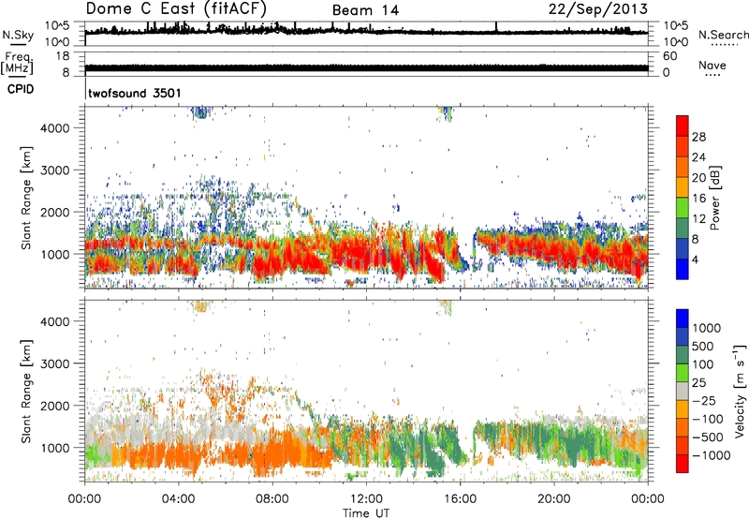Click the '16' power colorbar tick
This screenshot has height=519, width=749.
tap(698, 199)
